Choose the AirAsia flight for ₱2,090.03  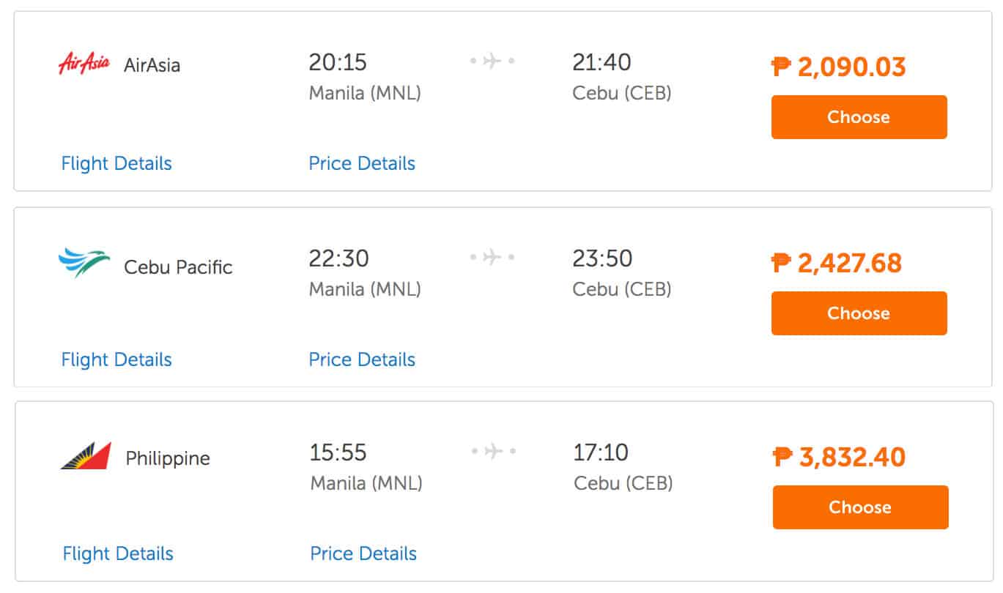[859, 117]
